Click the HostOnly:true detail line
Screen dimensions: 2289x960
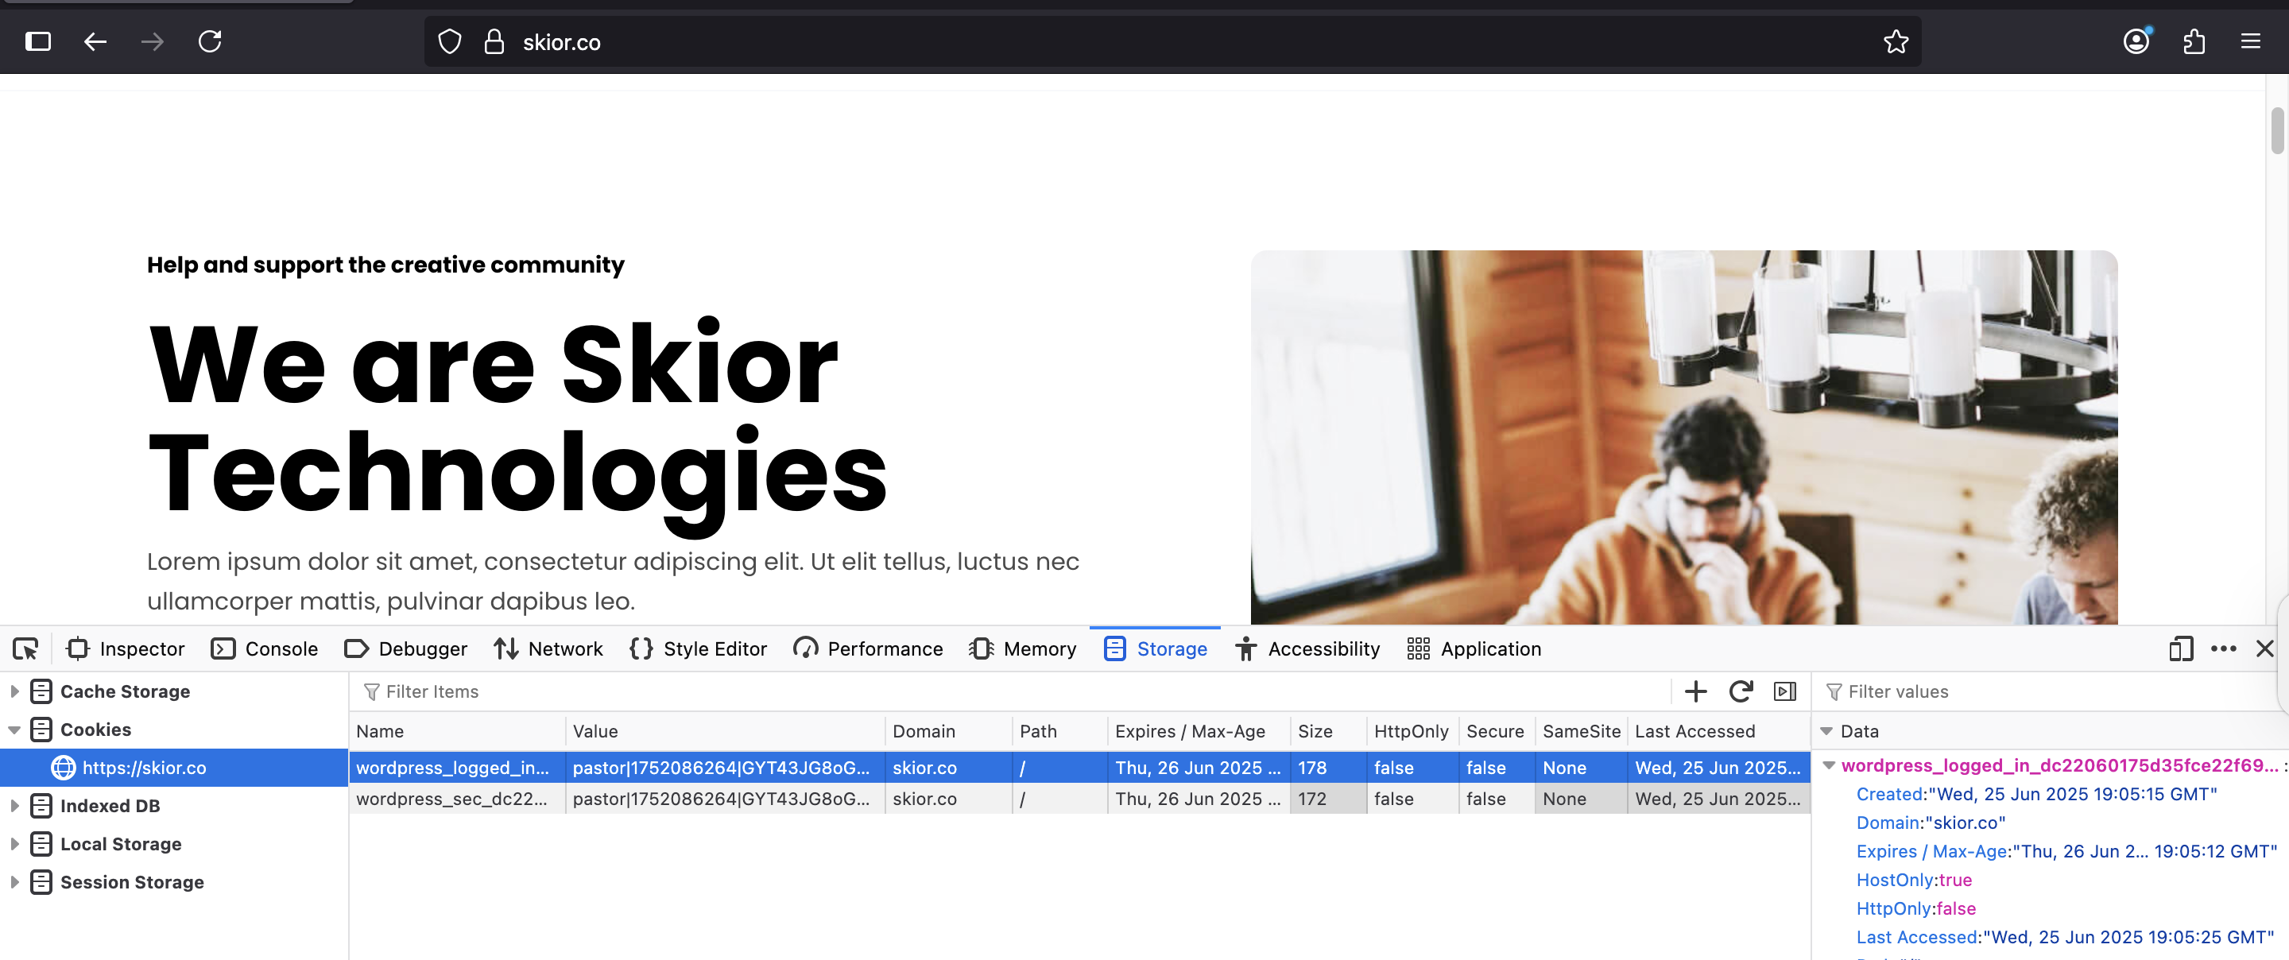[x=1914, y=880]
